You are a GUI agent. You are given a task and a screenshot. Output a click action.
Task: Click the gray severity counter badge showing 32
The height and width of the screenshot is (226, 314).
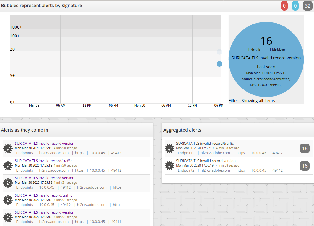[x=308, y=6]
